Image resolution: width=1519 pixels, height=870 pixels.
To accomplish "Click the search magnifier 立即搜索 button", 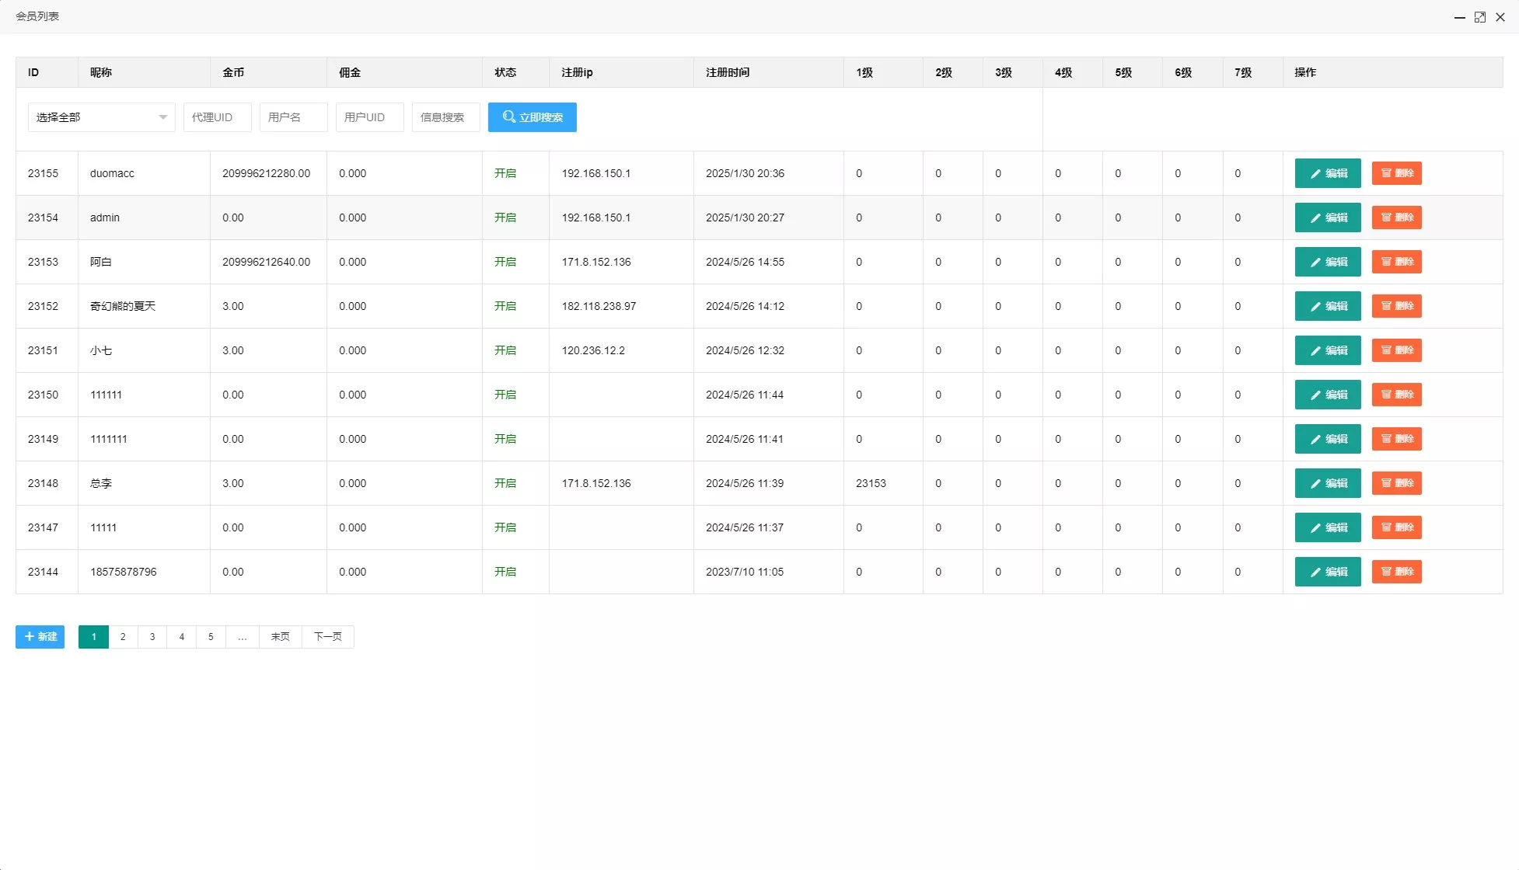I will click(x=532, y=117).
